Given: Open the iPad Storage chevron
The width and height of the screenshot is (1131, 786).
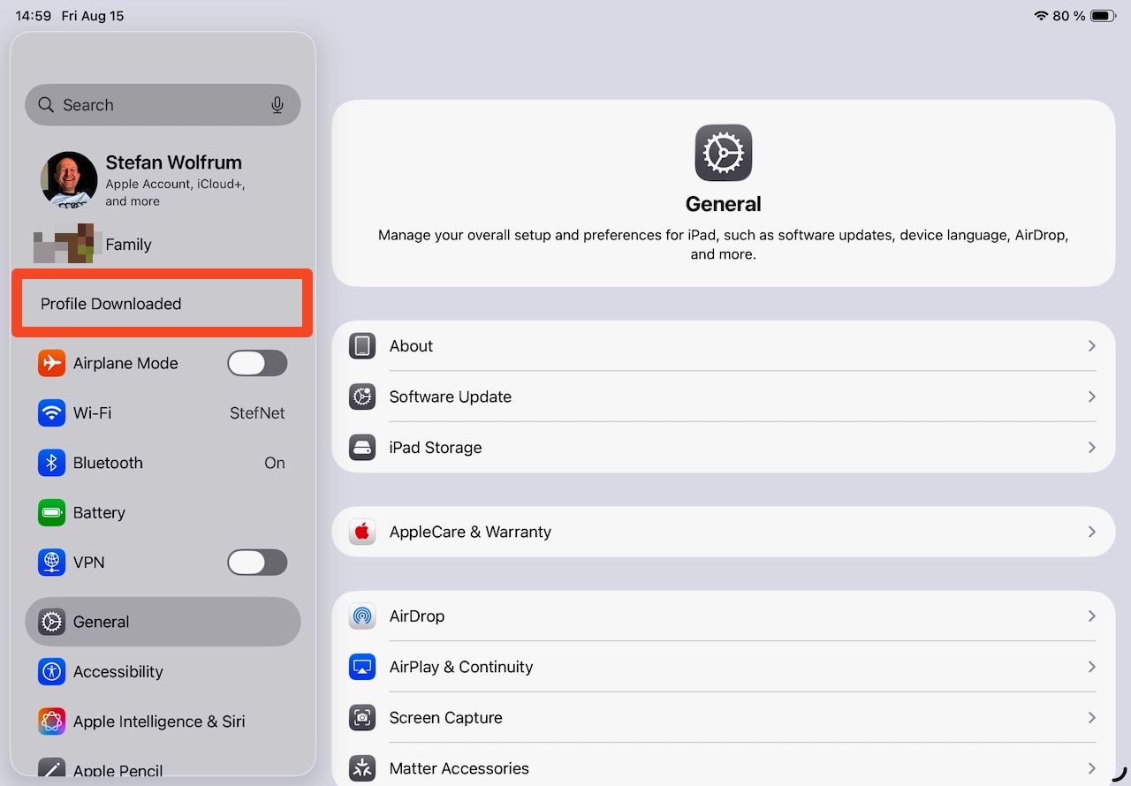Looking at the screenshot, I should (1092, 448).
